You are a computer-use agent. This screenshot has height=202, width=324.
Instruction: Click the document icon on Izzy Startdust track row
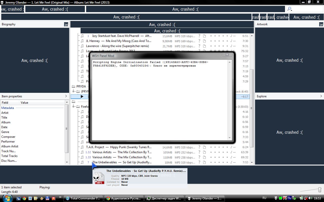click(204, 36)
